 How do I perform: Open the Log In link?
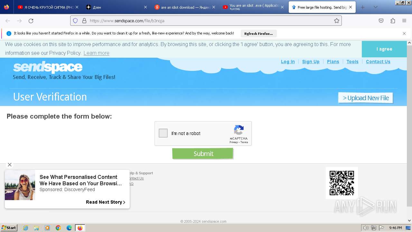288,62
